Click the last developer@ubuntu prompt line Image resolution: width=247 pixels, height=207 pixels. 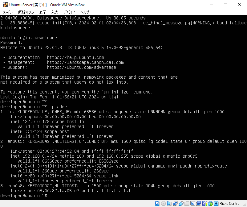tap(24, 196)
